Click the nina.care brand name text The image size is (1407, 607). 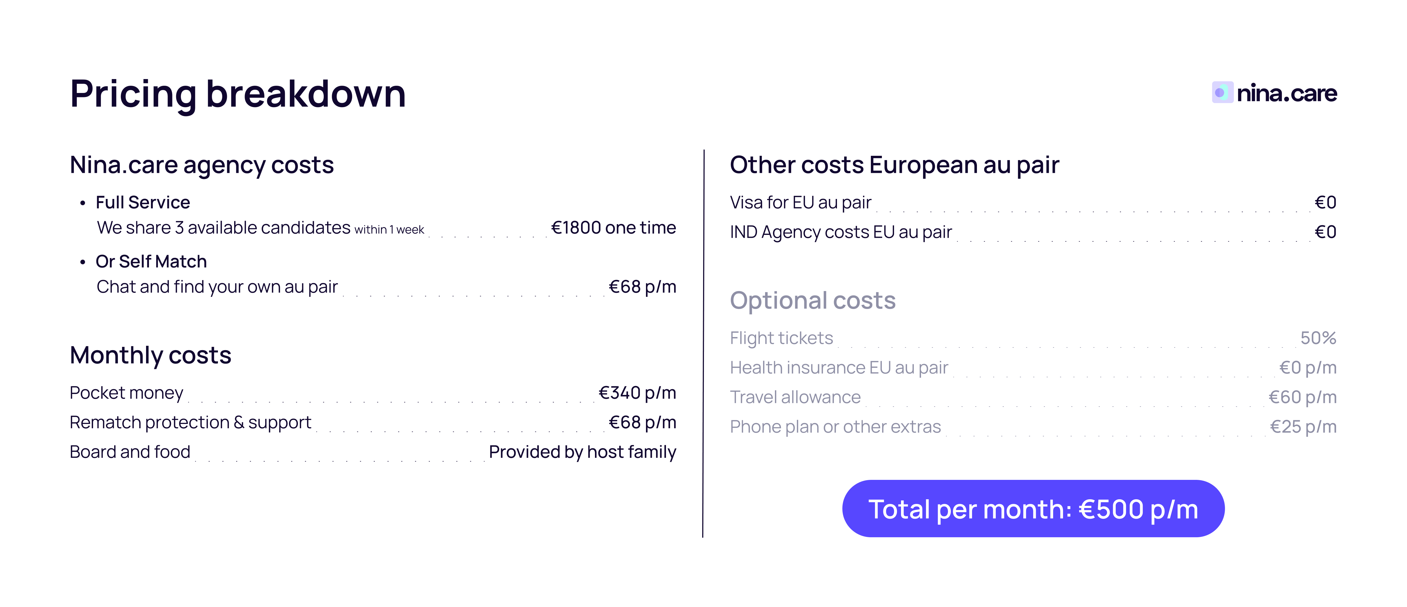pos(1286,93)
